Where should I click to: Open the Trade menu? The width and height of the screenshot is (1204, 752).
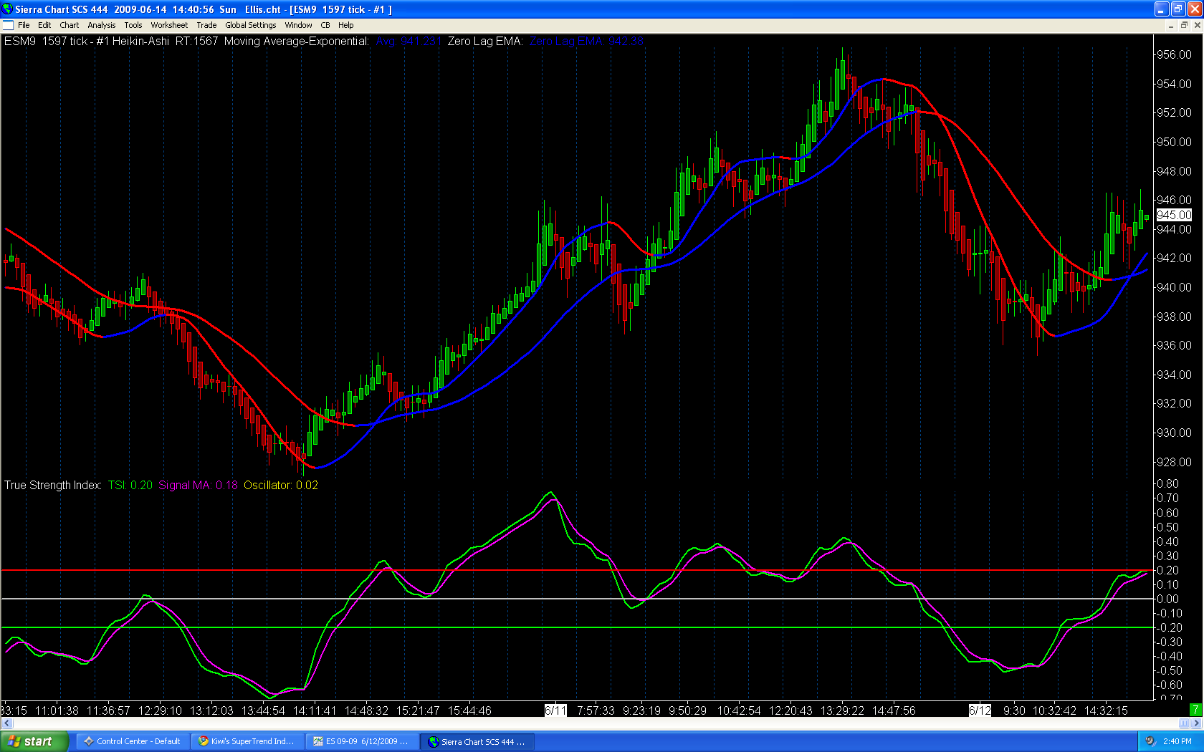pos(206,25)
